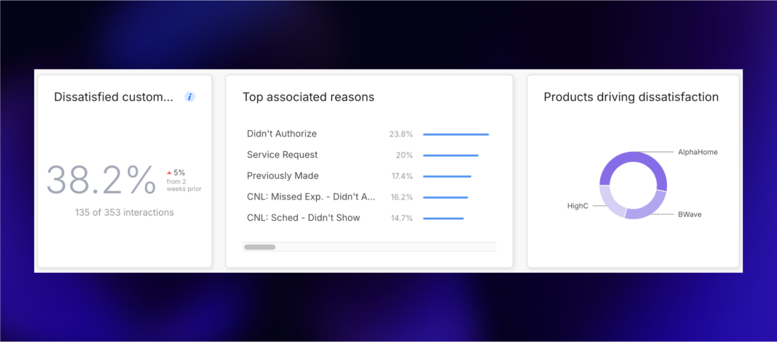Select "CNL: Sched - Didn't Show" reason
The width and height of the screenshot is (777, 342).
click(x=303, y=218)
